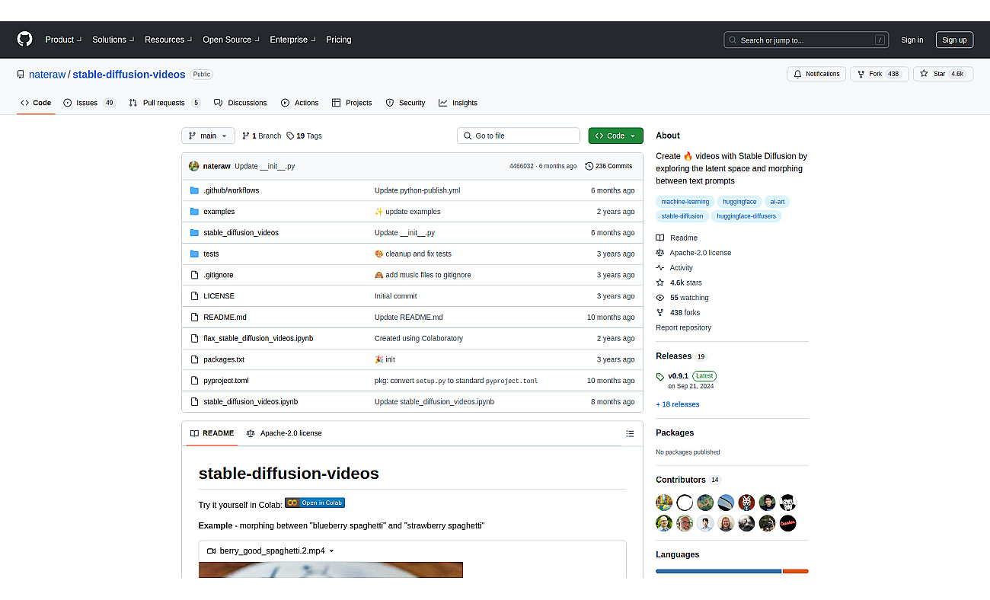Open the Activity link

674,268
